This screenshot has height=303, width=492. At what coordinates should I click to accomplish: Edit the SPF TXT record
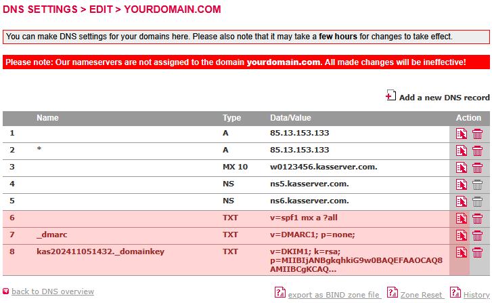[x=462, y=218]
